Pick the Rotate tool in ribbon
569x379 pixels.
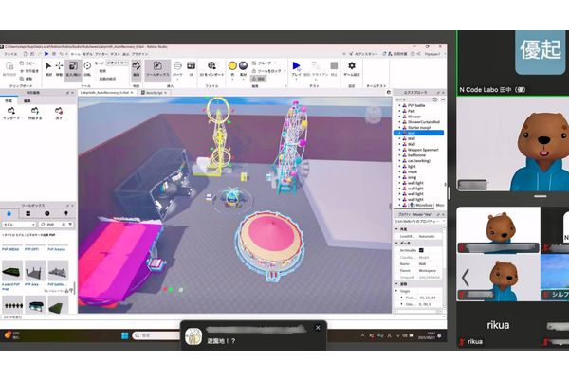(x=87, y=68)
